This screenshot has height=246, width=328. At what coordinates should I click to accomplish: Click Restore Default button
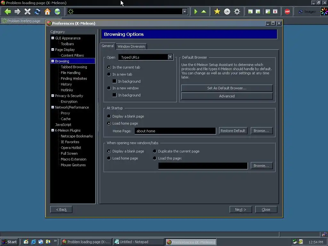tap(233, 131)
